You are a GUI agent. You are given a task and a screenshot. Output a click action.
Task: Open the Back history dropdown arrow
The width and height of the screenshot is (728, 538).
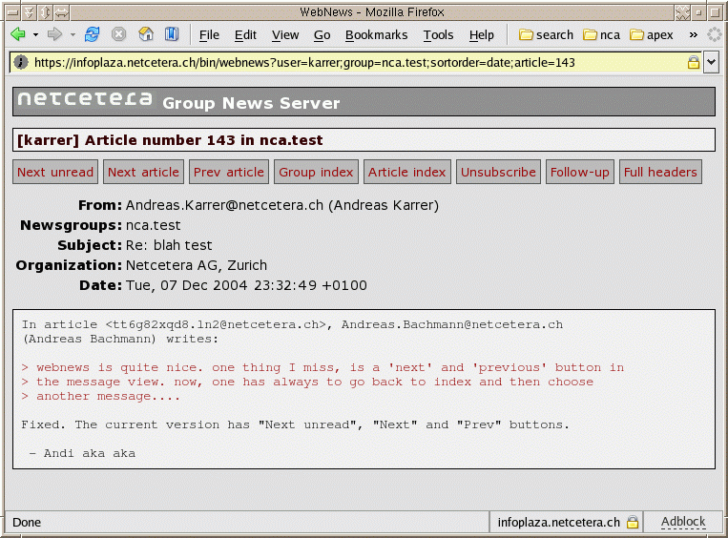(x=35, y=34)
